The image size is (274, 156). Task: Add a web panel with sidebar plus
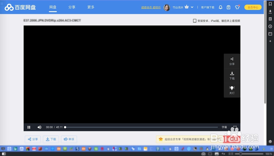coord(270,41)
